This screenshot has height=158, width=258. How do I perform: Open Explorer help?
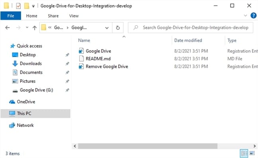[253, 15]
